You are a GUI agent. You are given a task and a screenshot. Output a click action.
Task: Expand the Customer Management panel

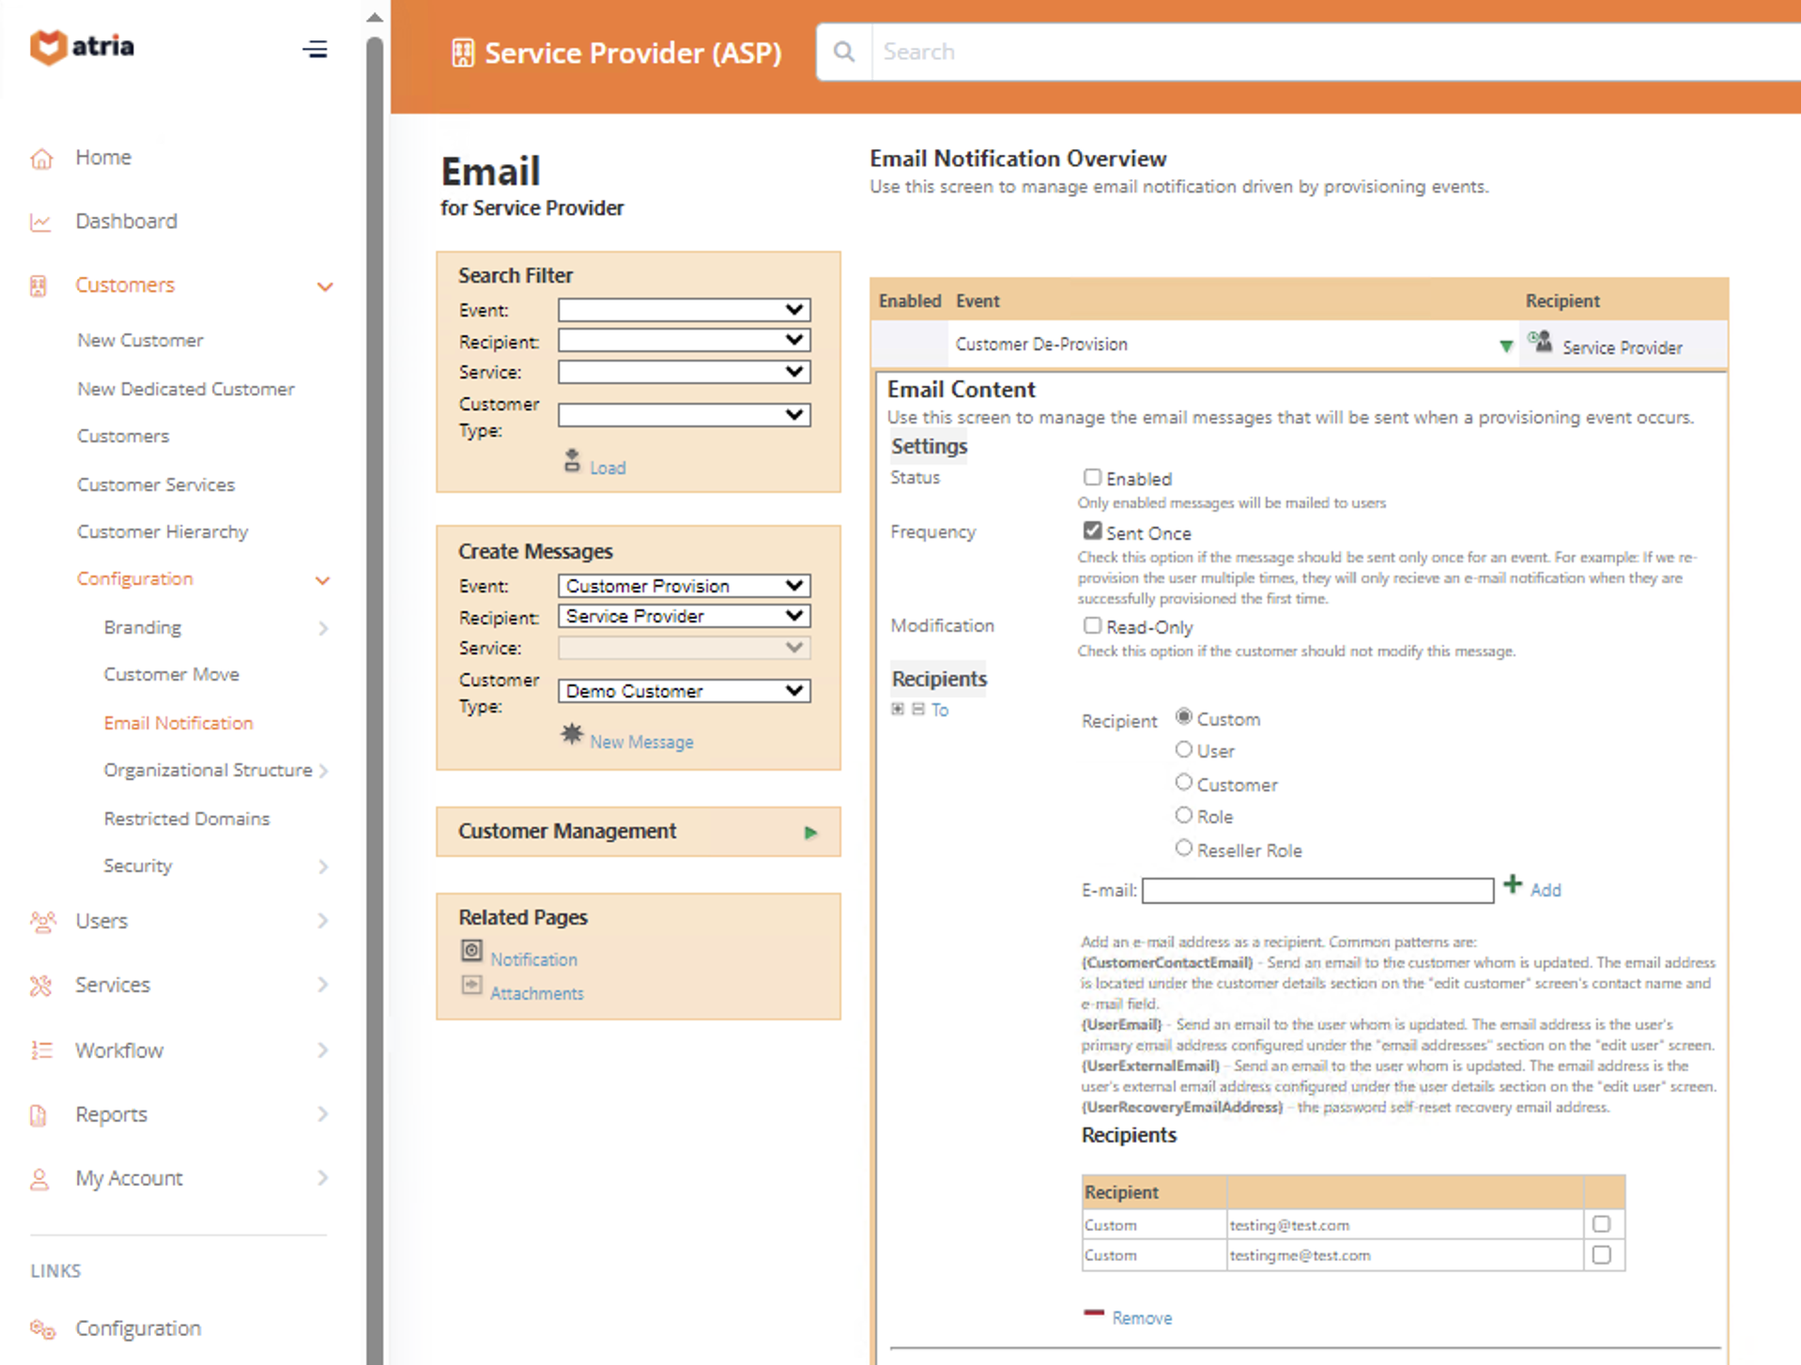810,833
